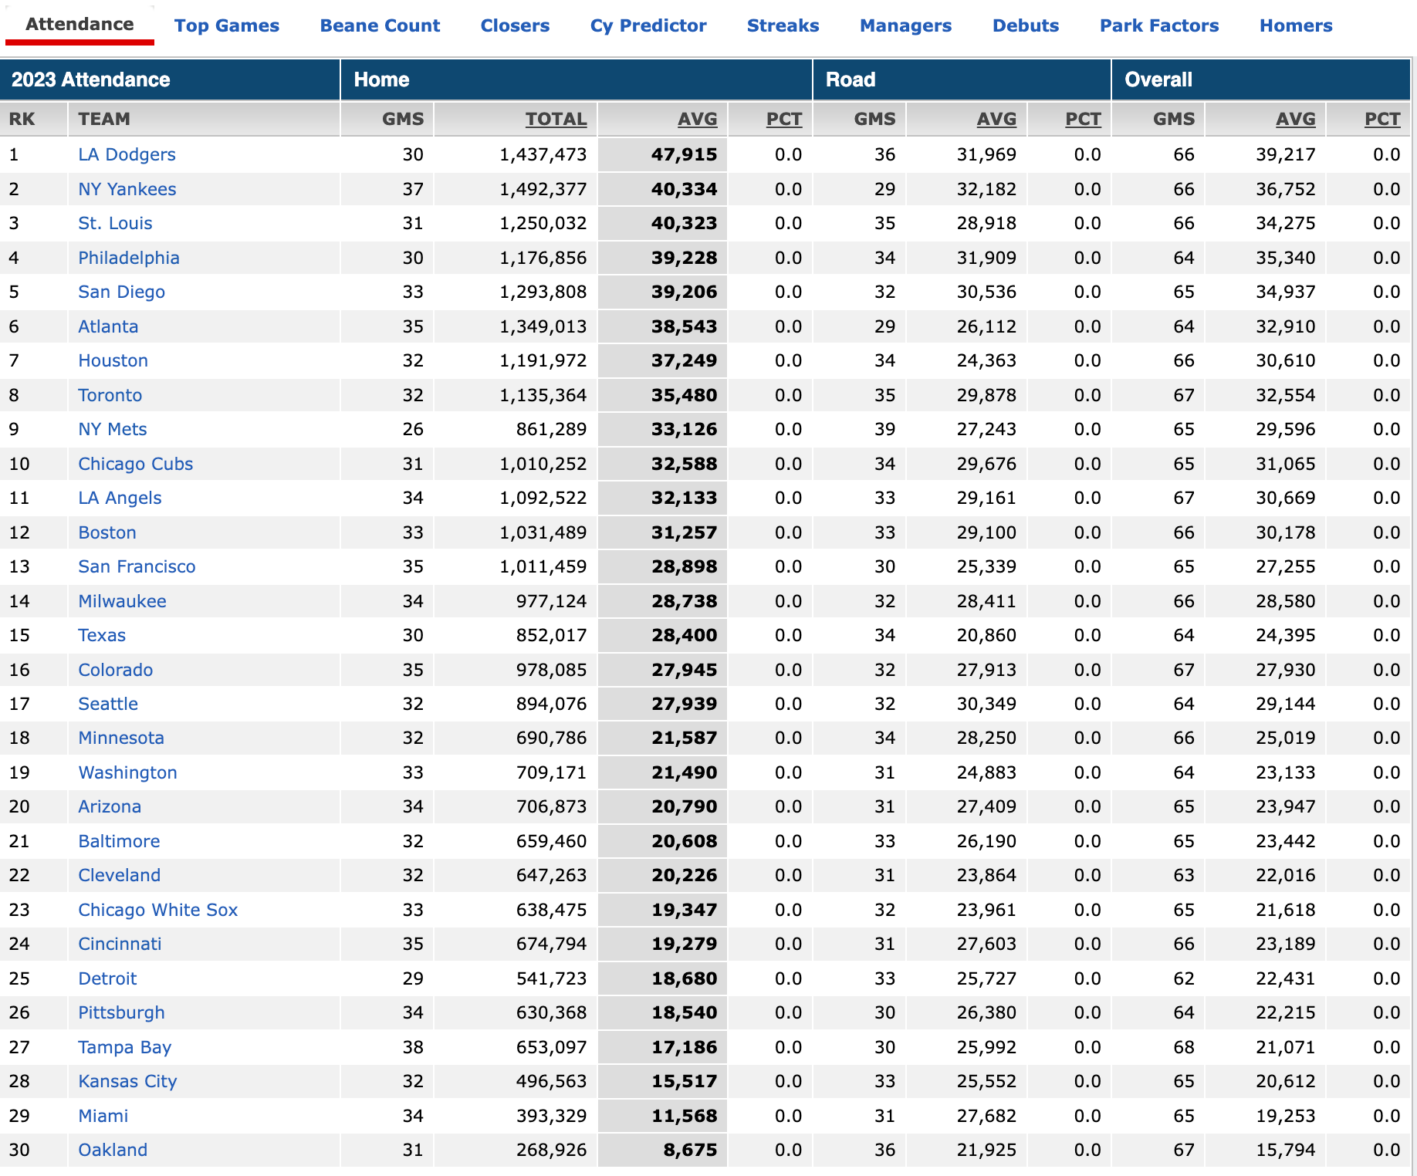The width and height of the screenshot is (1417, 1176).
Task: Click the NY Mets team link
Action: tap(112, 429)
